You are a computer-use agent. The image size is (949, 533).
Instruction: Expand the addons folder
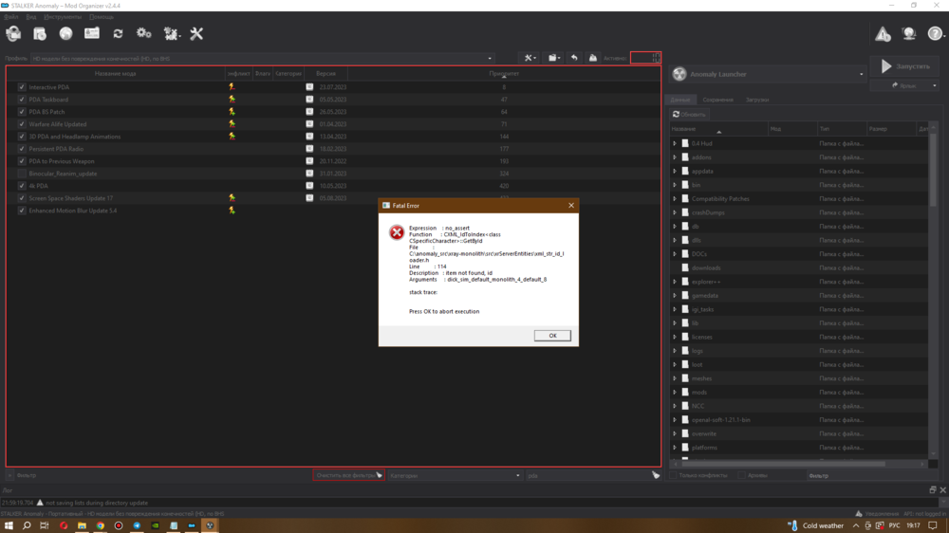674,157
